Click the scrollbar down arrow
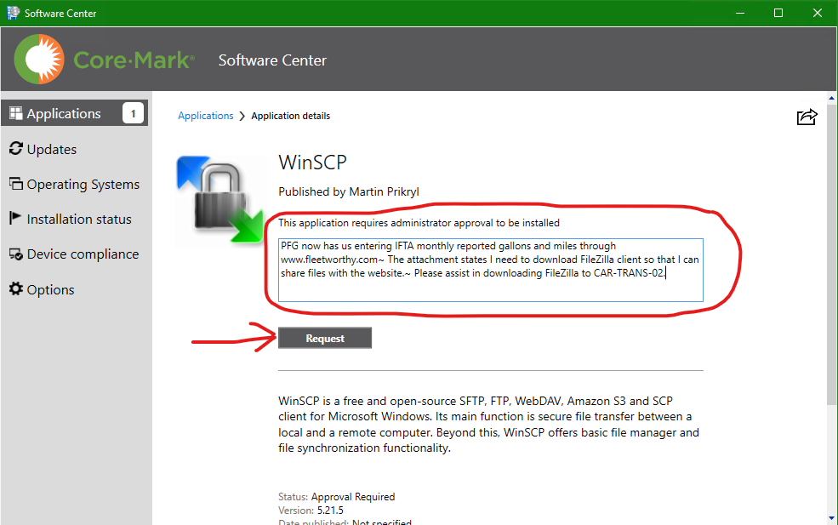The height and width of the screenshot is (525, 838). click(x=831, y=518)
